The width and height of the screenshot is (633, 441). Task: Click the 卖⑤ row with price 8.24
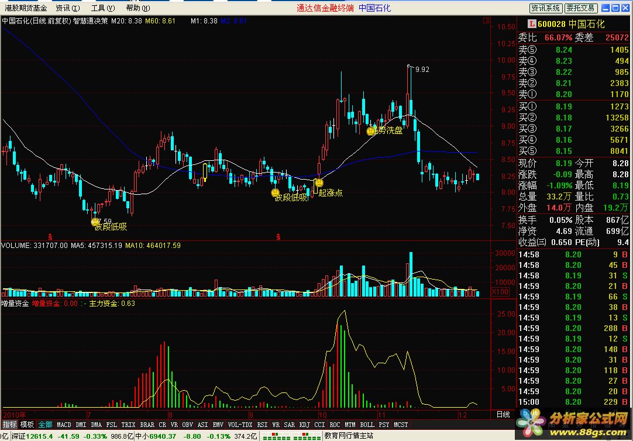573,50
